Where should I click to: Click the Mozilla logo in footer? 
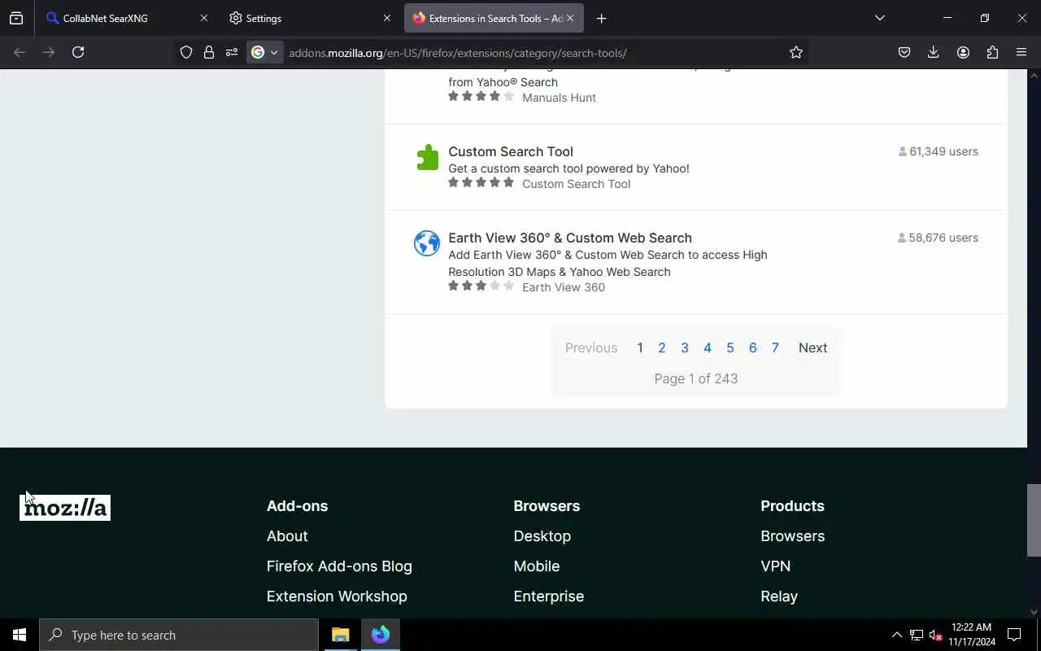point(65,508)
